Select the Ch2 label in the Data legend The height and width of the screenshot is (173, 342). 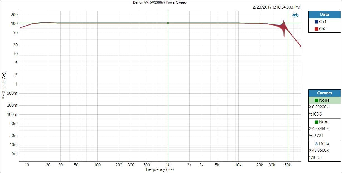[x=322, y=29]
